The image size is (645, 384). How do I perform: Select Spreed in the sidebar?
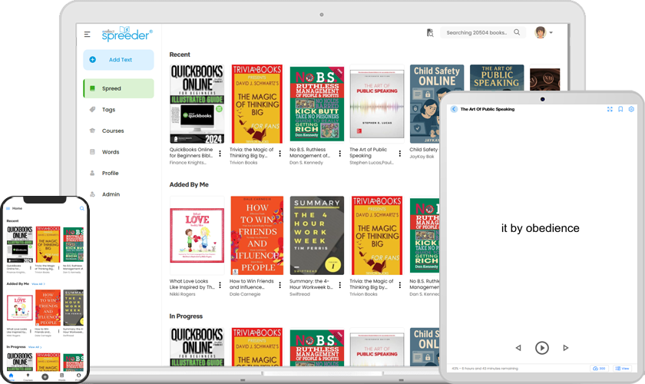coord(118,88)
